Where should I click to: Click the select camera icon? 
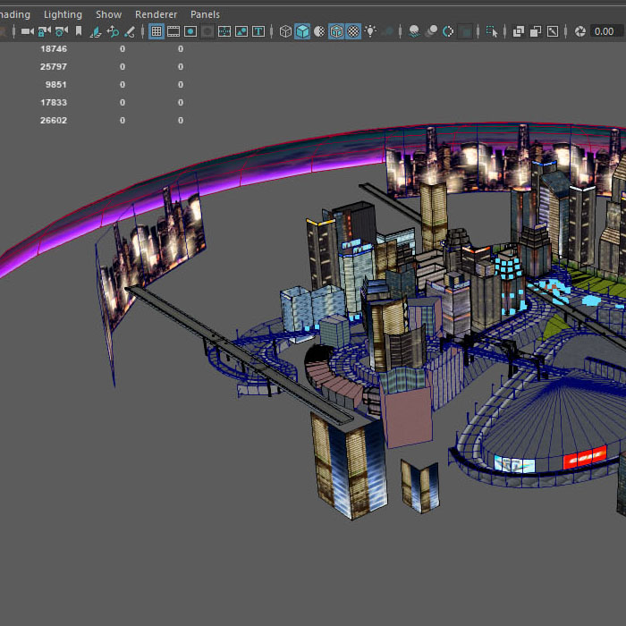(x=27, y=31)
